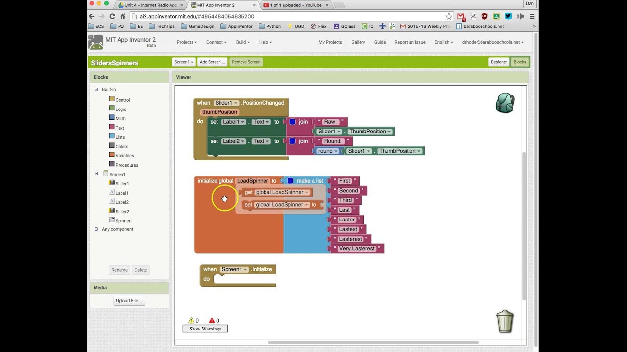Switch to the Unit 4 Internet Radio tab
Image resolution: width=627 pixels, height=352 pixels.
point(151,5)
